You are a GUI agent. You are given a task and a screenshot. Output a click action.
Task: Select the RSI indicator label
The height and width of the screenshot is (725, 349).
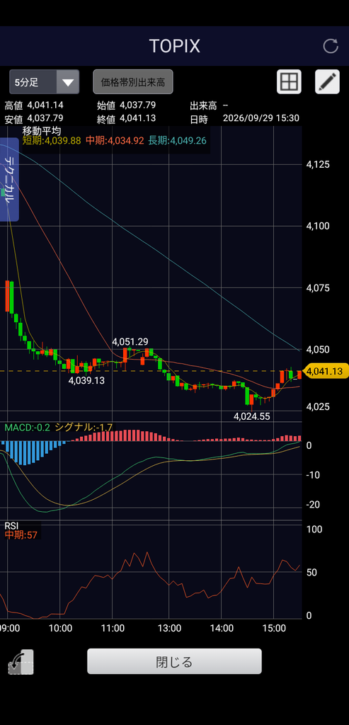(12, 526)
